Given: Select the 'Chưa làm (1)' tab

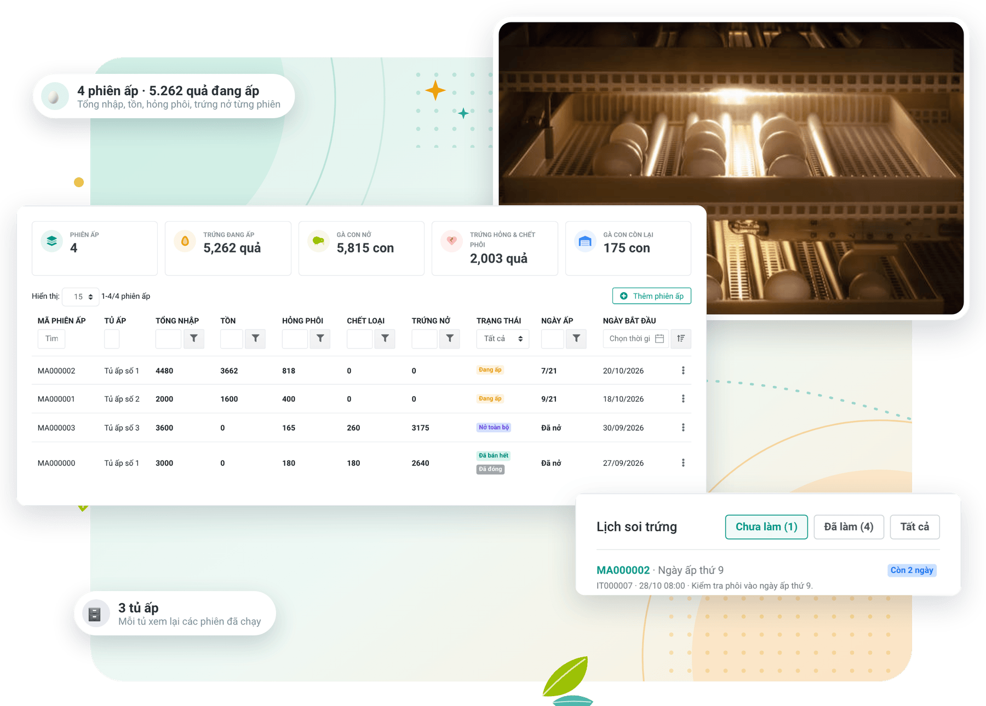Looking at the screenshot, I should tap(766, 527).
